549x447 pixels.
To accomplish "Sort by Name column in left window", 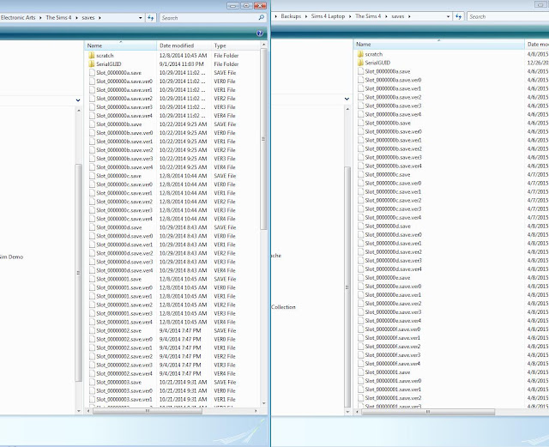I will 120,45.
